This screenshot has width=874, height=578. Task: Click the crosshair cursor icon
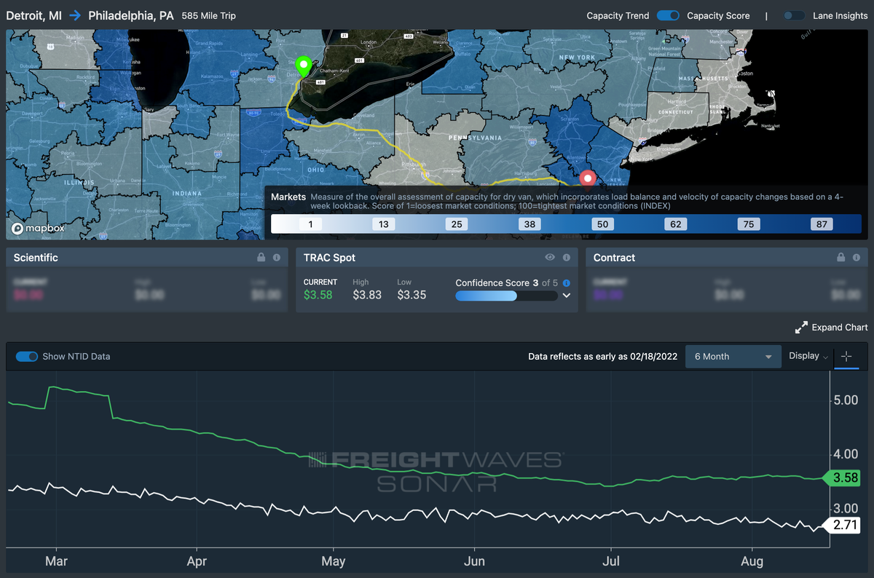(846, 357)
